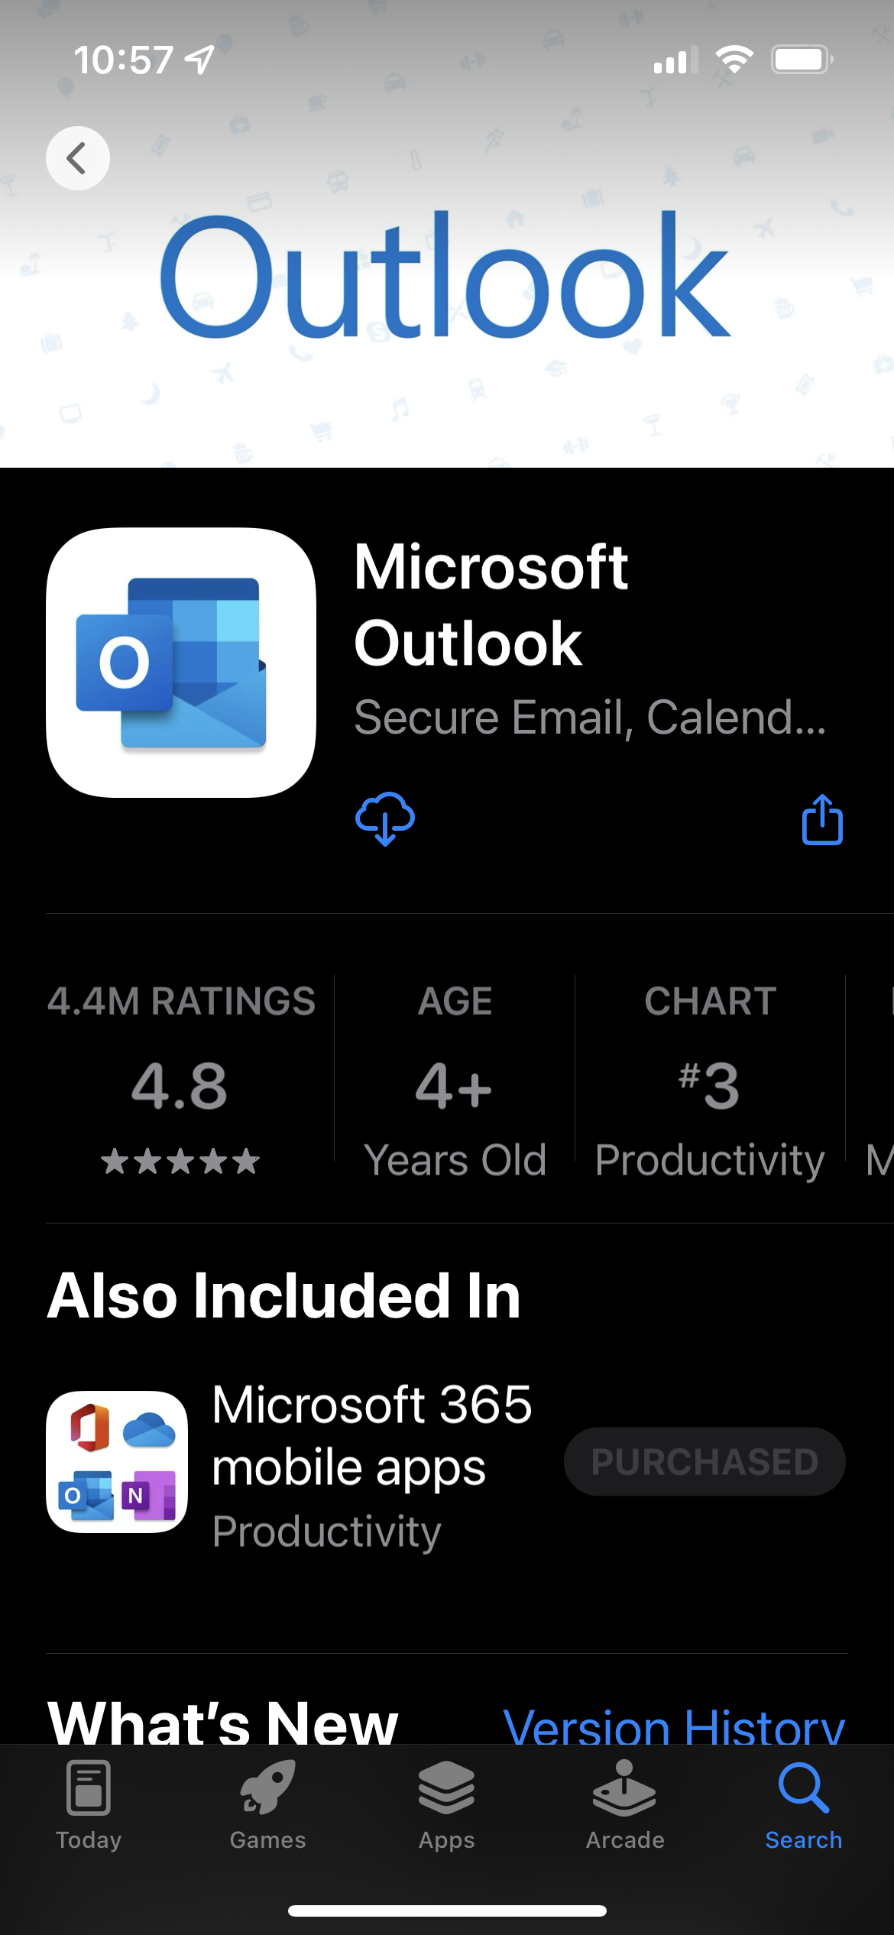The height and width of the screenshot is (1935, 894).
Task: Open the Version History link
Action: click(x=674, y=1726)
